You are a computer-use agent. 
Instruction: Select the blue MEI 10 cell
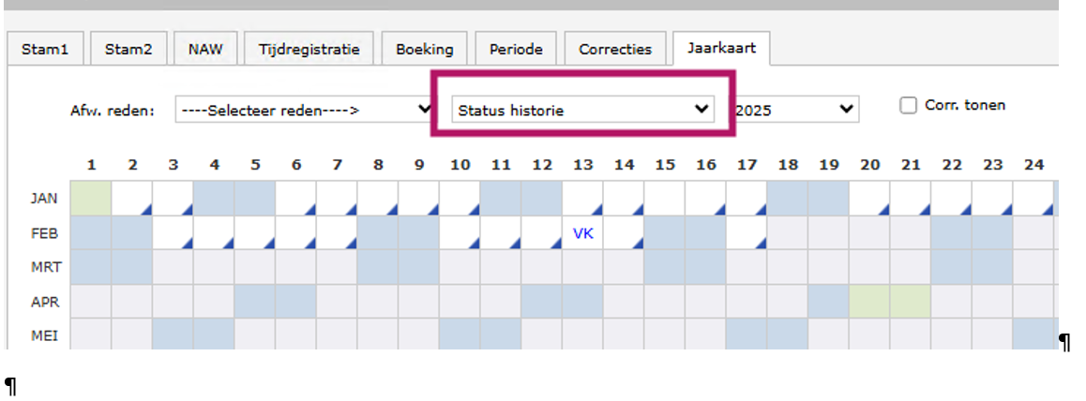[x=460, y=334]
